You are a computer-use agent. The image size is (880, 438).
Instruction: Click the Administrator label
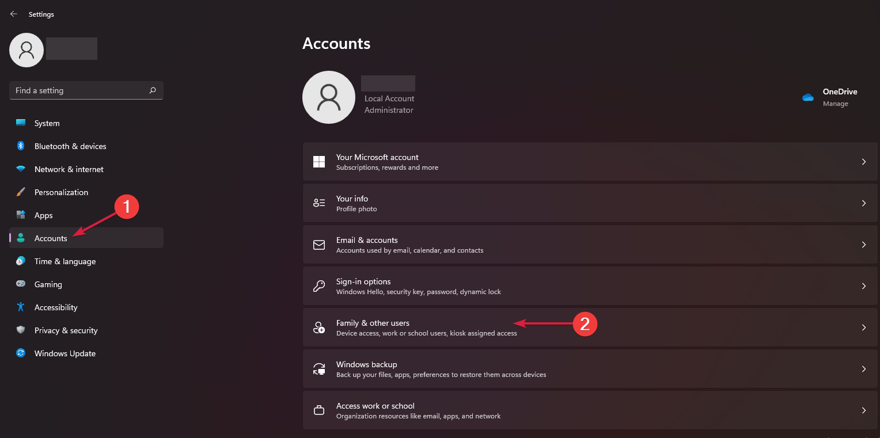pos(389,110)
